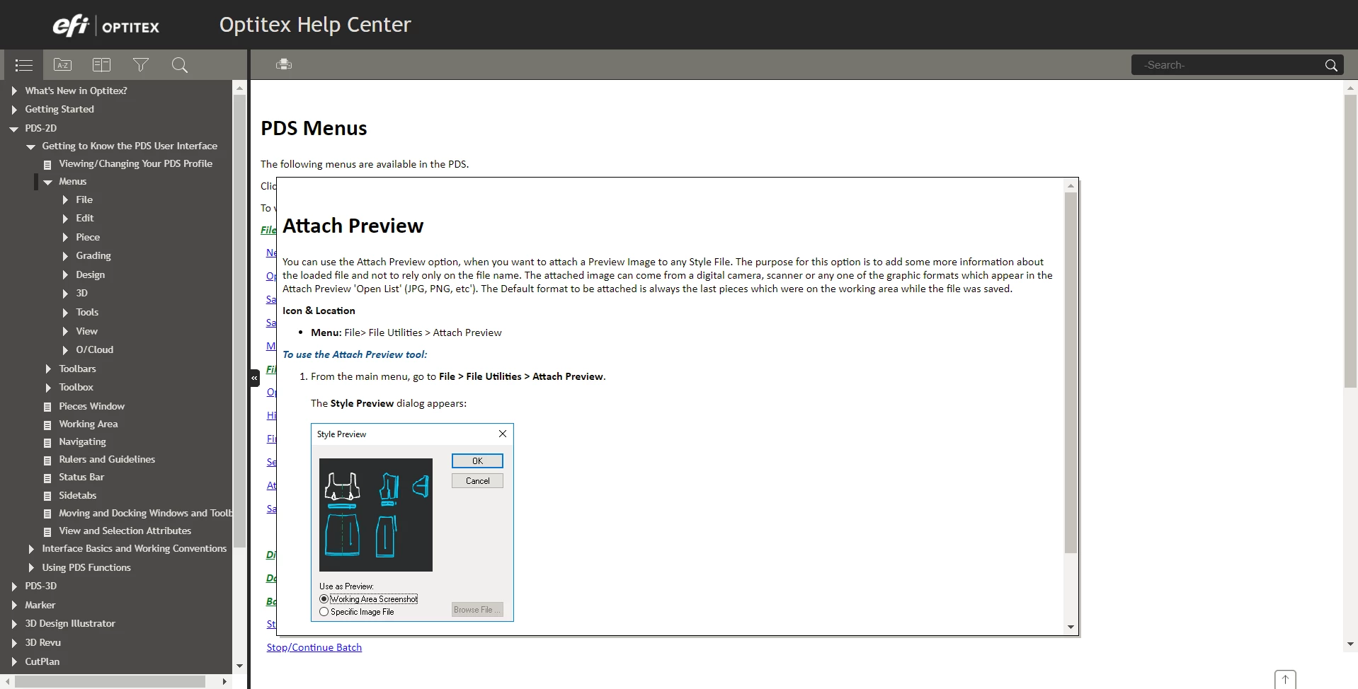Viewport: 1358px width, 689px height.
Task: Expand the File menu node
Action: 65,200
